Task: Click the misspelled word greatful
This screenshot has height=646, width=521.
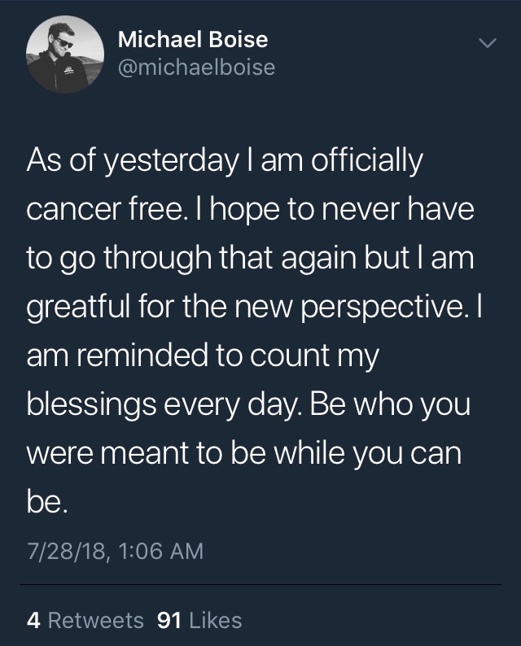Action: [78, 308]
